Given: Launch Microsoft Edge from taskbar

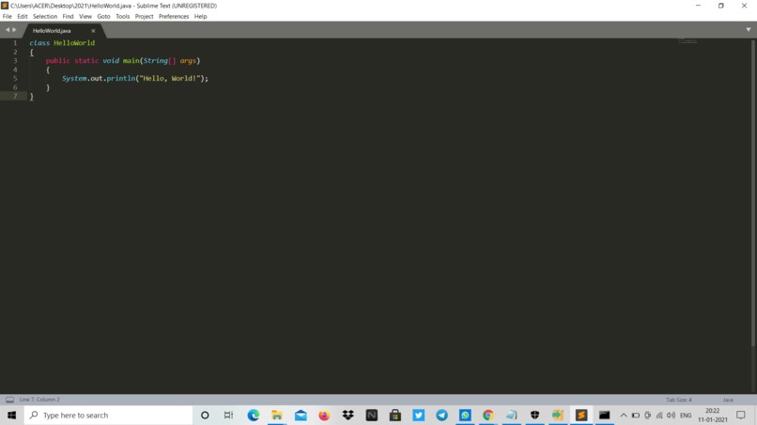Looking at the screenshot, I should [x=254, y=415].
